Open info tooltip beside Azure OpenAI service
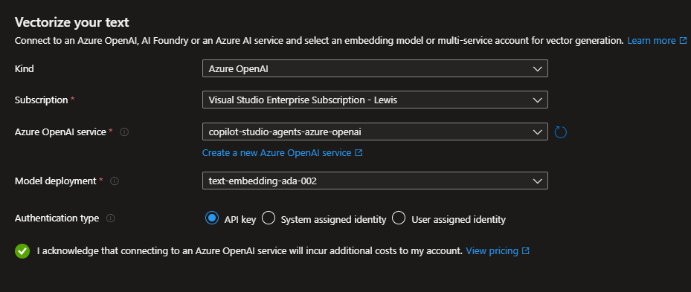The width and height of the screenshot is (691, 292). click(124, 132)
